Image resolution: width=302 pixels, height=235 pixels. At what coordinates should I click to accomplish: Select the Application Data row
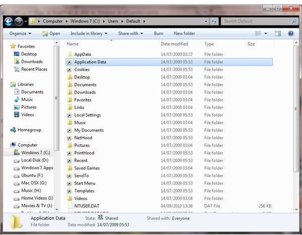point(169,62)
